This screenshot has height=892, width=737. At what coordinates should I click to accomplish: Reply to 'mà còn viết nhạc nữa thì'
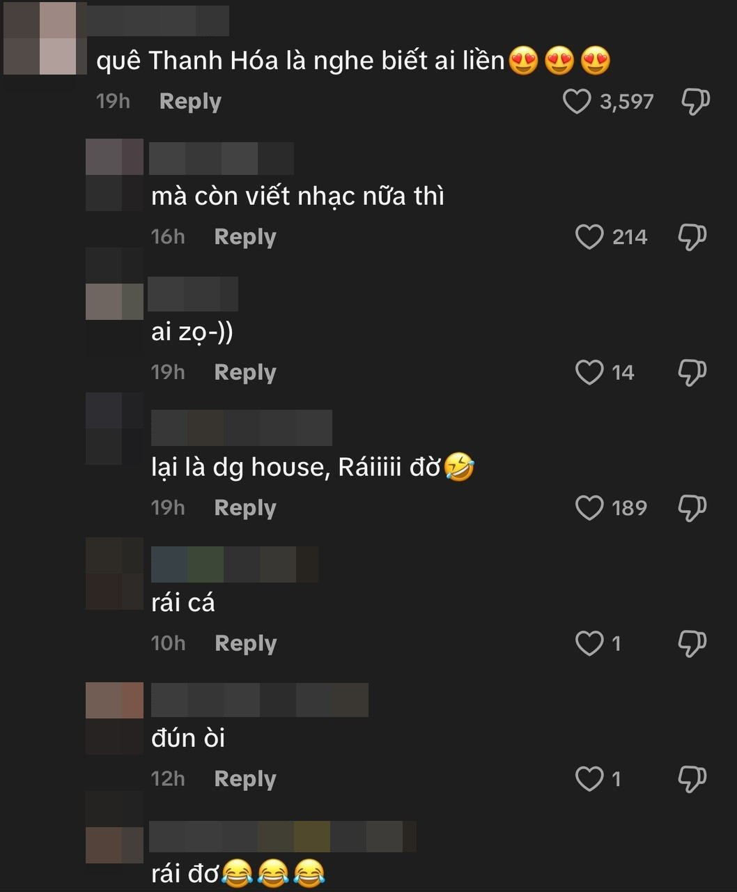click(245, 237)
